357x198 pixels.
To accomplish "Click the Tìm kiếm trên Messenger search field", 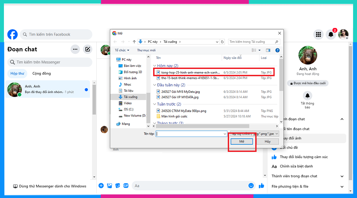I will point(50,62).
